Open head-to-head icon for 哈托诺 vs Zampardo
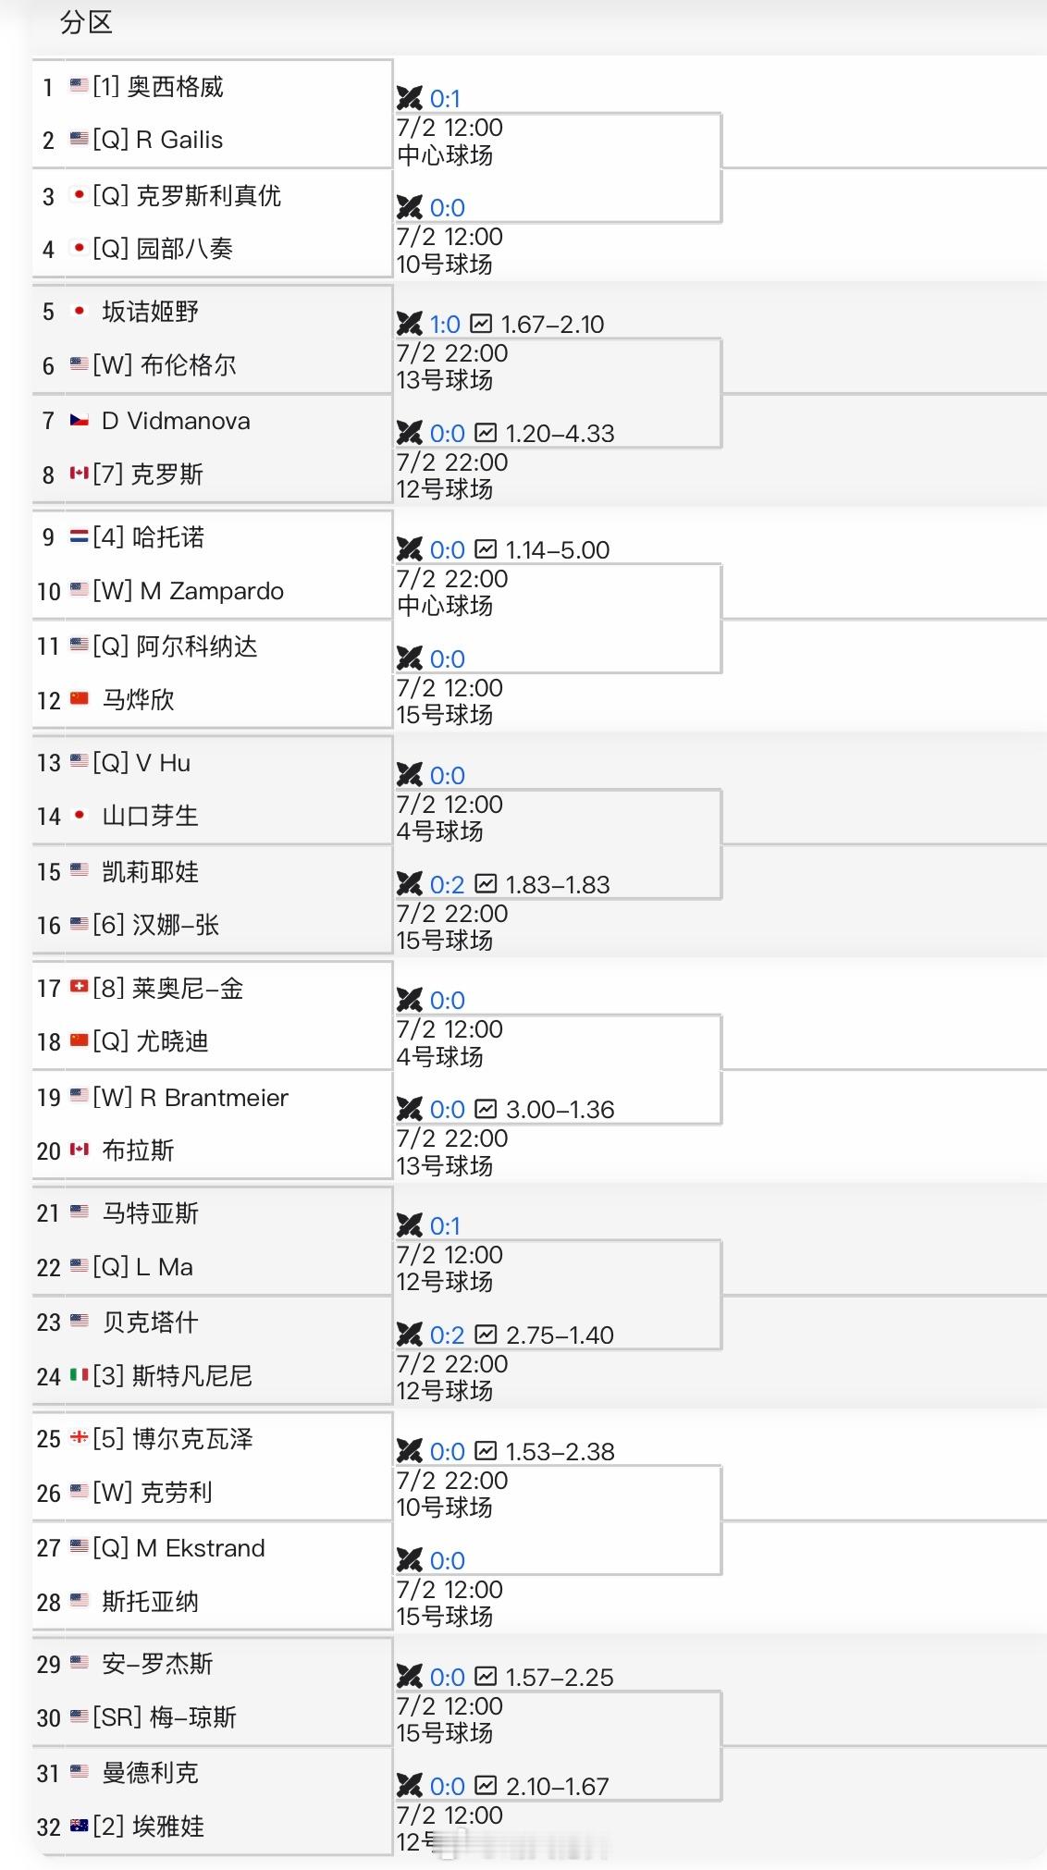 409,549
